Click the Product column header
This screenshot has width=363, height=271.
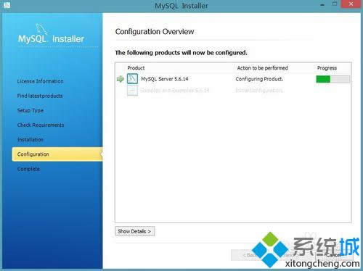tap(136, 68)
